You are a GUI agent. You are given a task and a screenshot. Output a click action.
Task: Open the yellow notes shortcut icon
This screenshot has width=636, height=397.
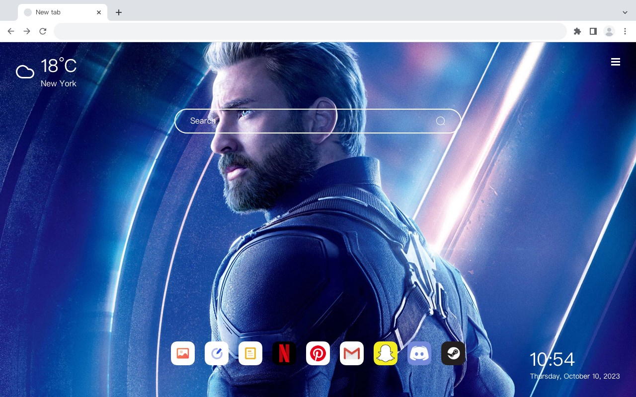[250, 353]
